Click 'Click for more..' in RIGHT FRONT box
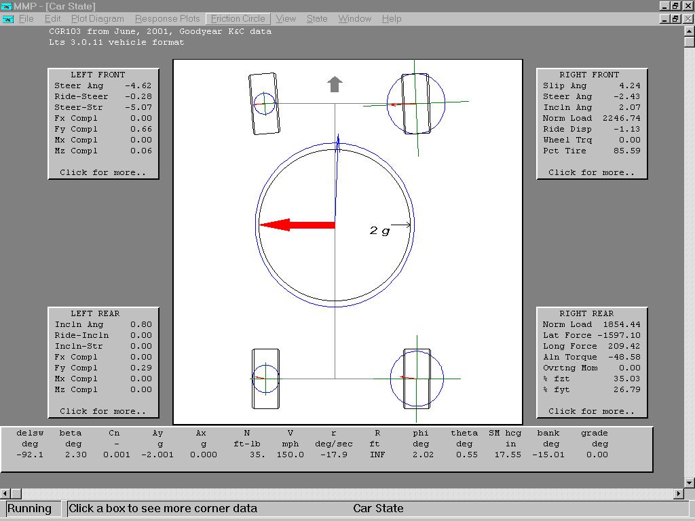695x521 pixels. 591,172
